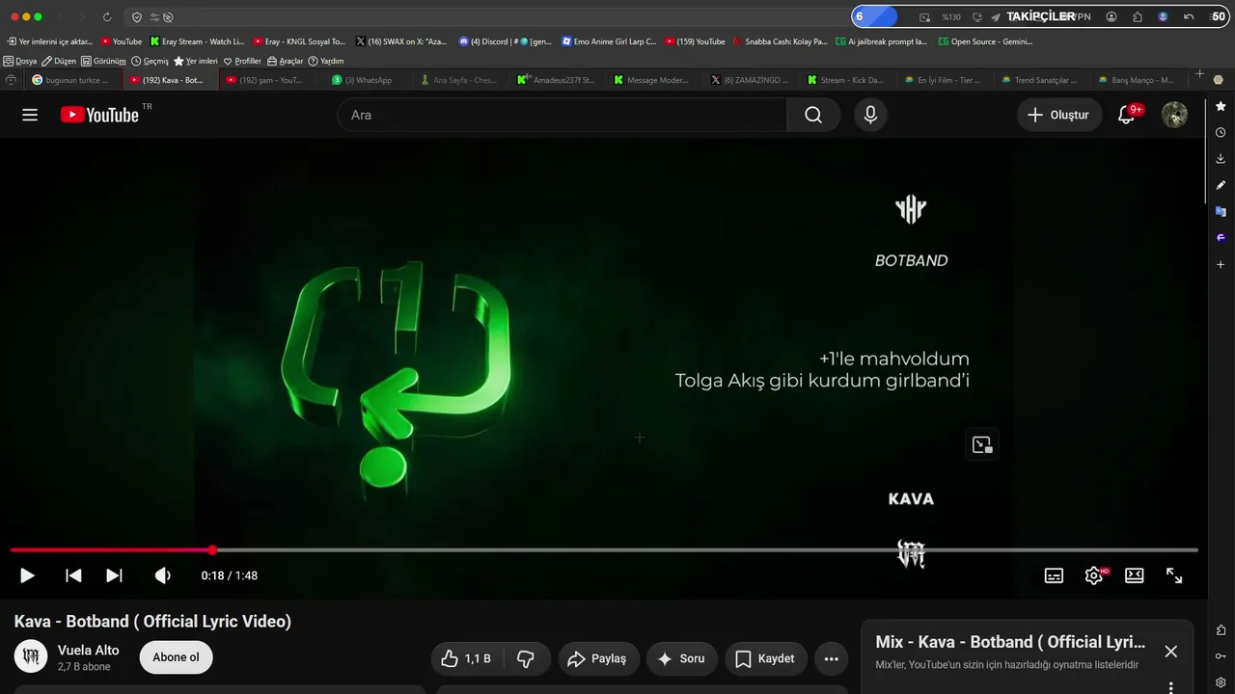
Task: Subscribe with the Abone ol button
Action: tap(176, 657)
